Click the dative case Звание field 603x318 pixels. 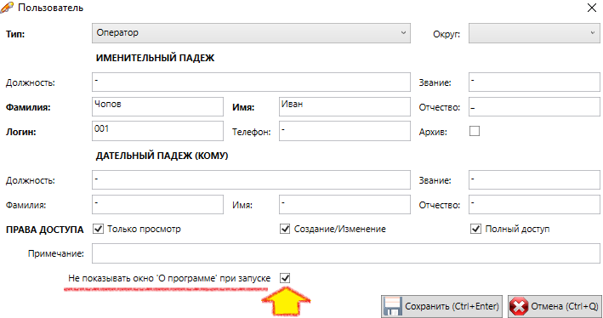tap(534, 179)
